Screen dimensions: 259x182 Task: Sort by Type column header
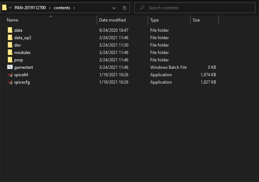154,20
